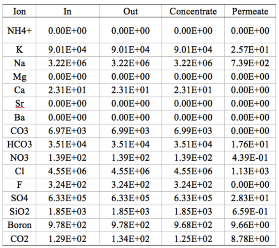Click the Out value for F
The image size is (279, 248).
tap(130, 185)
